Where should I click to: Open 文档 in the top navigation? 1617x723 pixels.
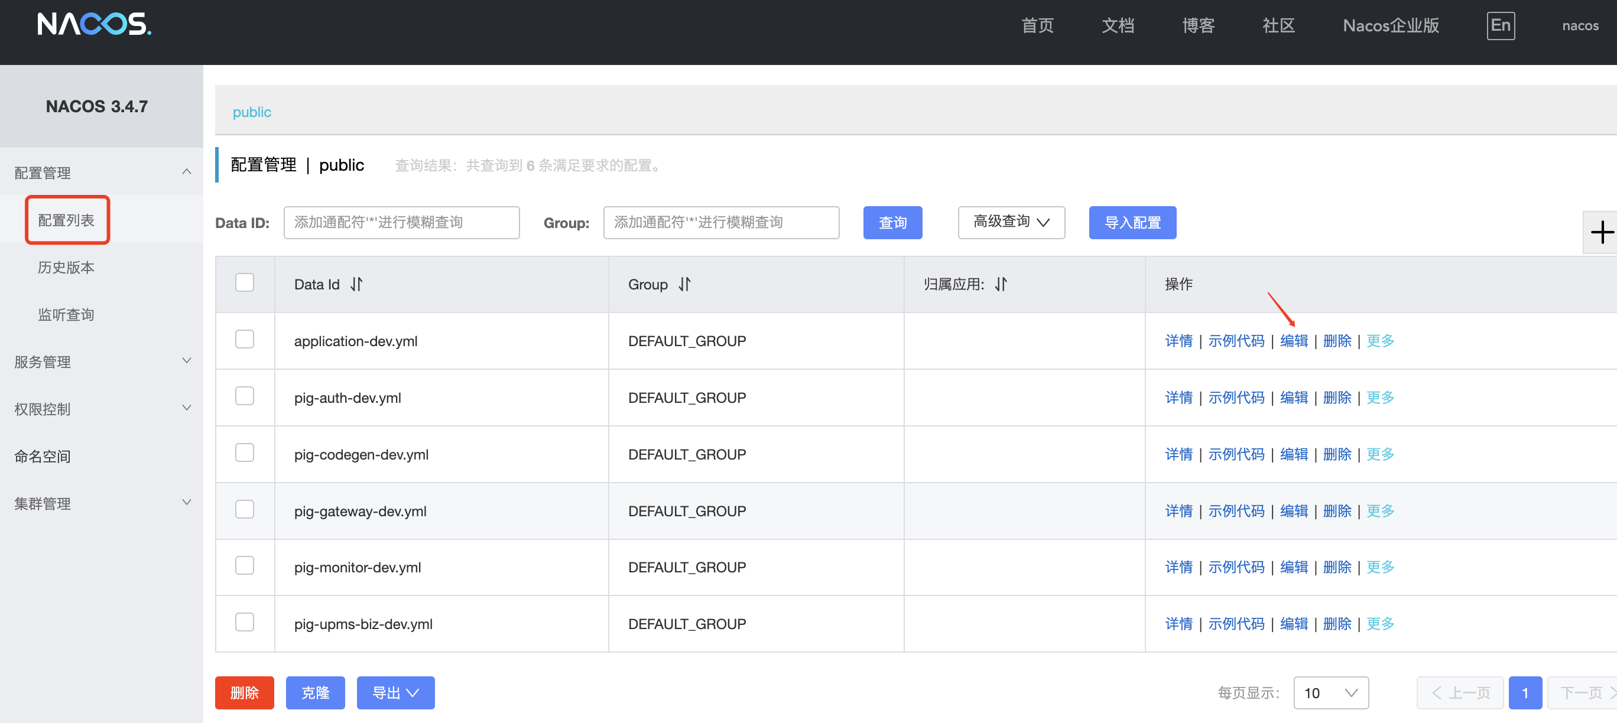(x=1118, y=26)
